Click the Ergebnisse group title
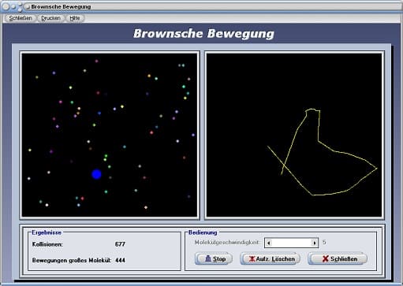Viewport: 403px width, 286px height. click(47, 232)
